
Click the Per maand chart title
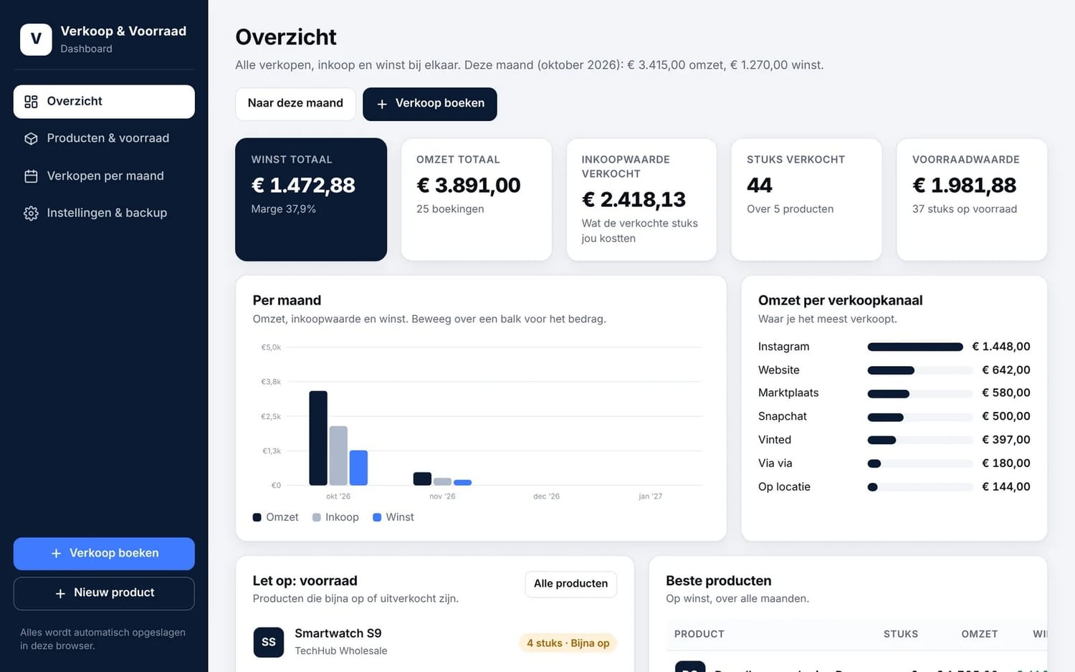pos(287,301)
